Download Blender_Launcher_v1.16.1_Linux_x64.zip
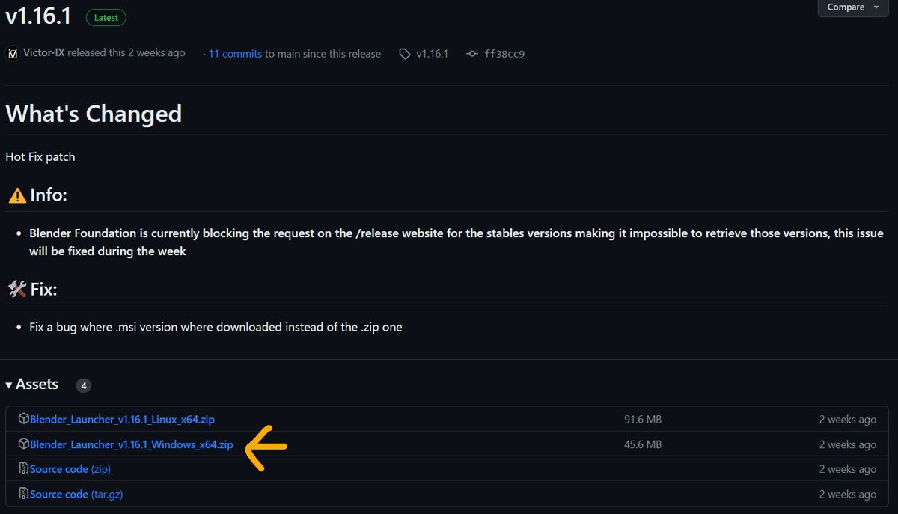898x514 pixels. click(x=122, y=420)
